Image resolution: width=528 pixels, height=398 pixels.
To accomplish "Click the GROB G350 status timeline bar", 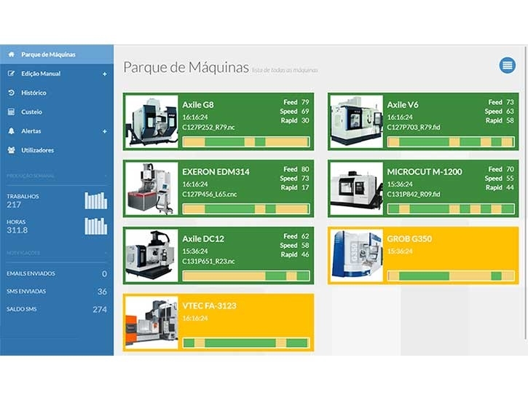I will [x=451, y=276].
